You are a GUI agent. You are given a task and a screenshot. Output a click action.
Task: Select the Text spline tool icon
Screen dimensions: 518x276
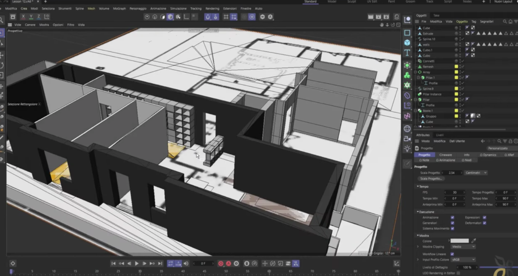[407, 52]
